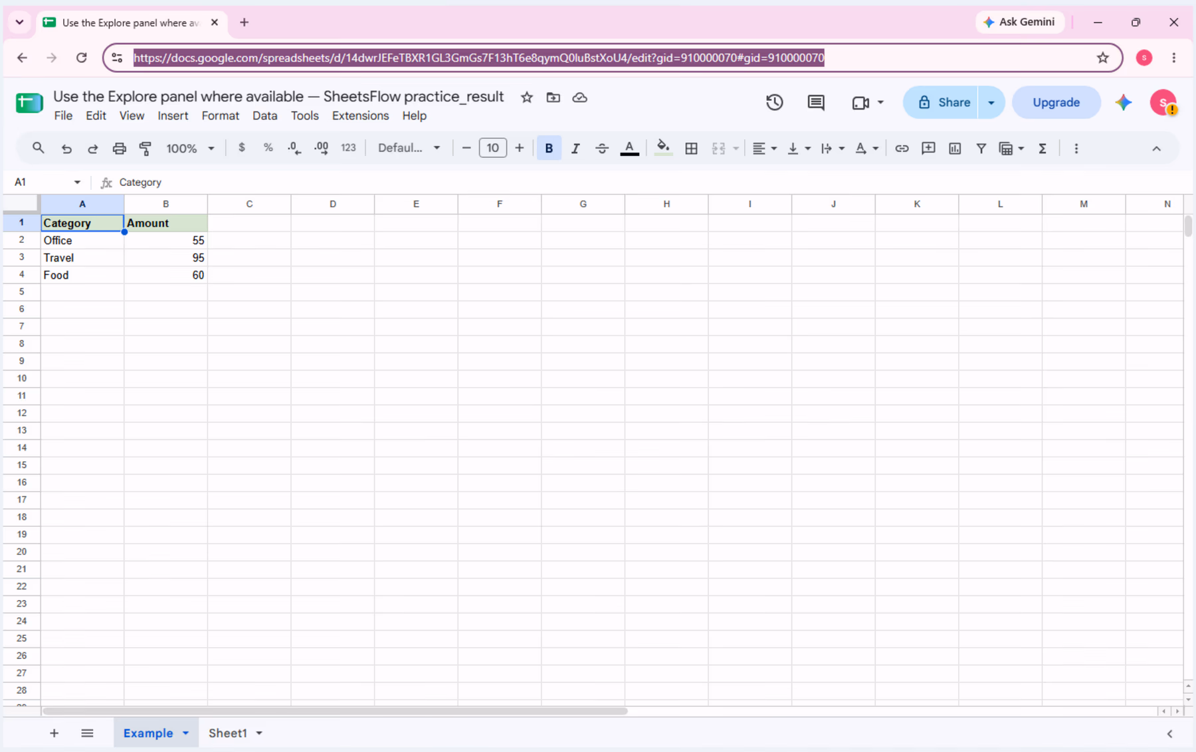This screenshot has height=752, width=1196.
Task: Switch to Sheet1 tab
Action: pyautogui.click(x=228, y=733)
